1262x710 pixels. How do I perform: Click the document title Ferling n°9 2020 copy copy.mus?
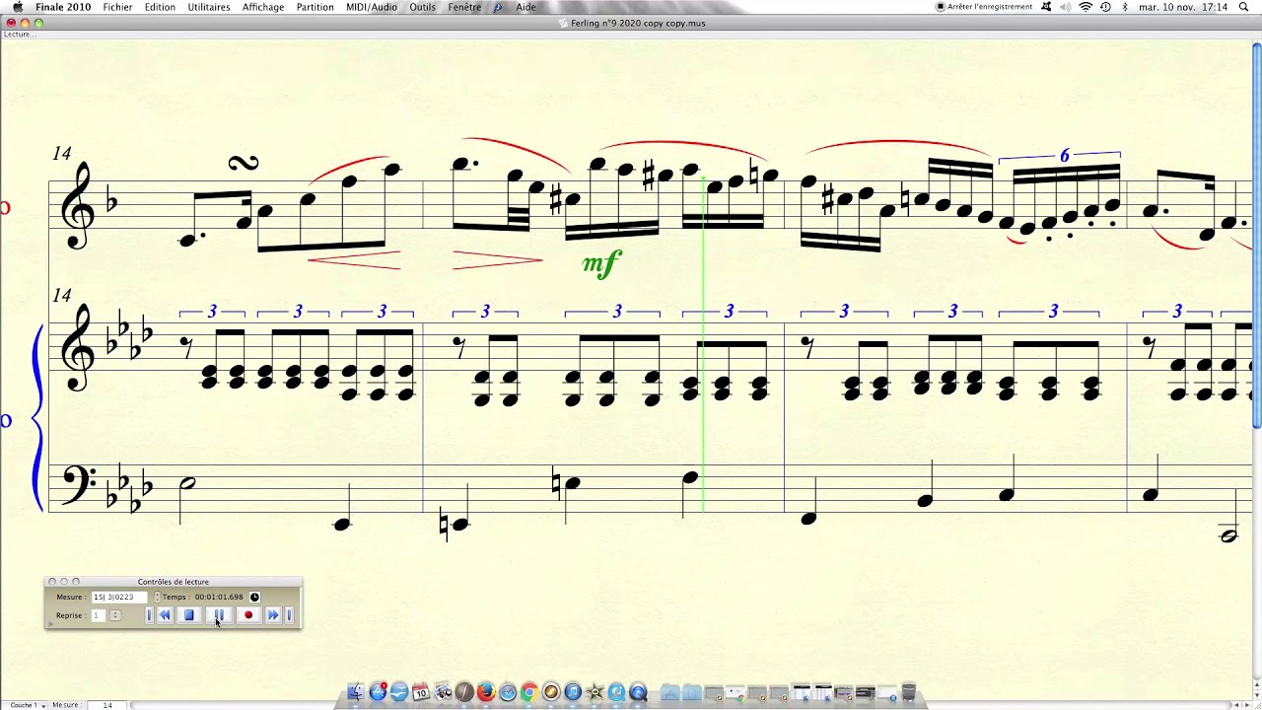tap(638, 23)
